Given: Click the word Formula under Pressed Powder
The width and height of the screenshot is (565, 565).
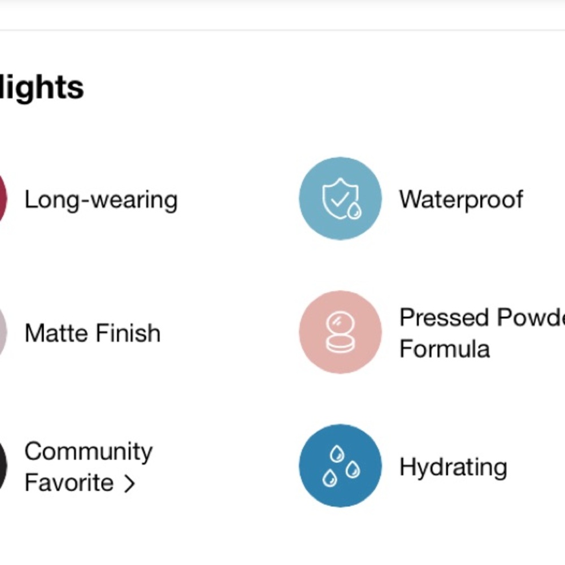Looking at the screenshot, I should click(445, 349).
